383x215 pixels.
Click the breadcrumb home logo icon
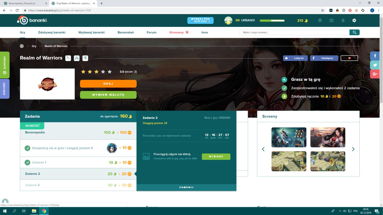click(x=22, y=46)
